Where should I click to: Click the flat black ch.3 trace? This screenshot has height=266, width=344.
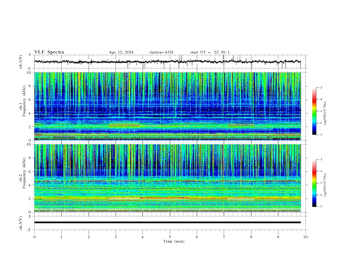tap(167, 223)
